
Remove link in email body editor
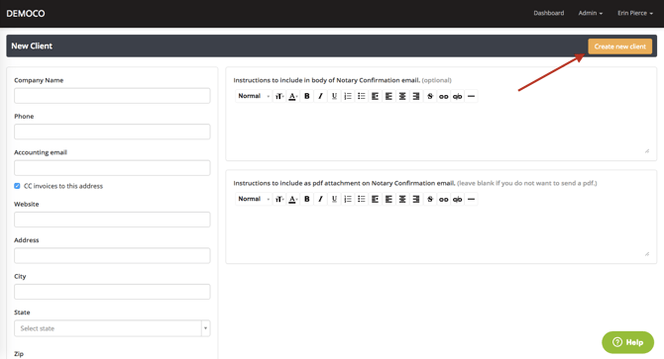click(x=457, y=96)
